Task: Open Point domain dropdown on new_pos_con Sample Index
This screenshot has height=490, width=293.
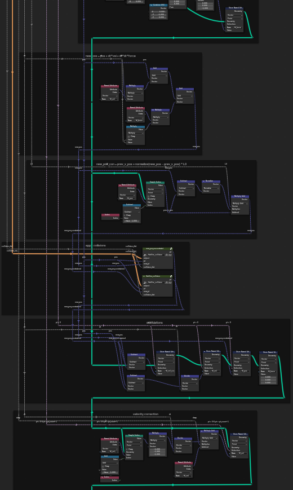Action: [x=155, y=193]
